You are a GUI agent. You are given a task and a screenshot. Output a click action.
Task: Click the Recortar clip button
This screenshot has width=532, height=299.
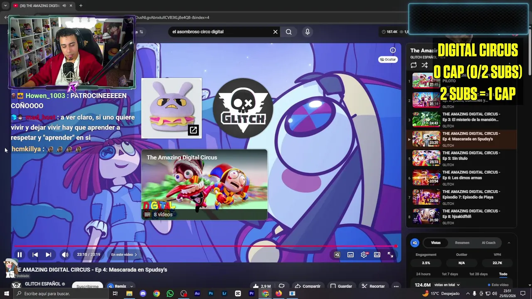(x=373, y=286)
